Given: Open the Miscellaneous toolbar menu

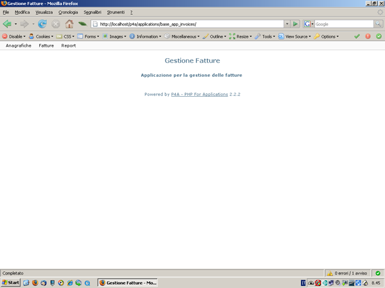Looking at the screenshot, I should [x=182, y=36].
